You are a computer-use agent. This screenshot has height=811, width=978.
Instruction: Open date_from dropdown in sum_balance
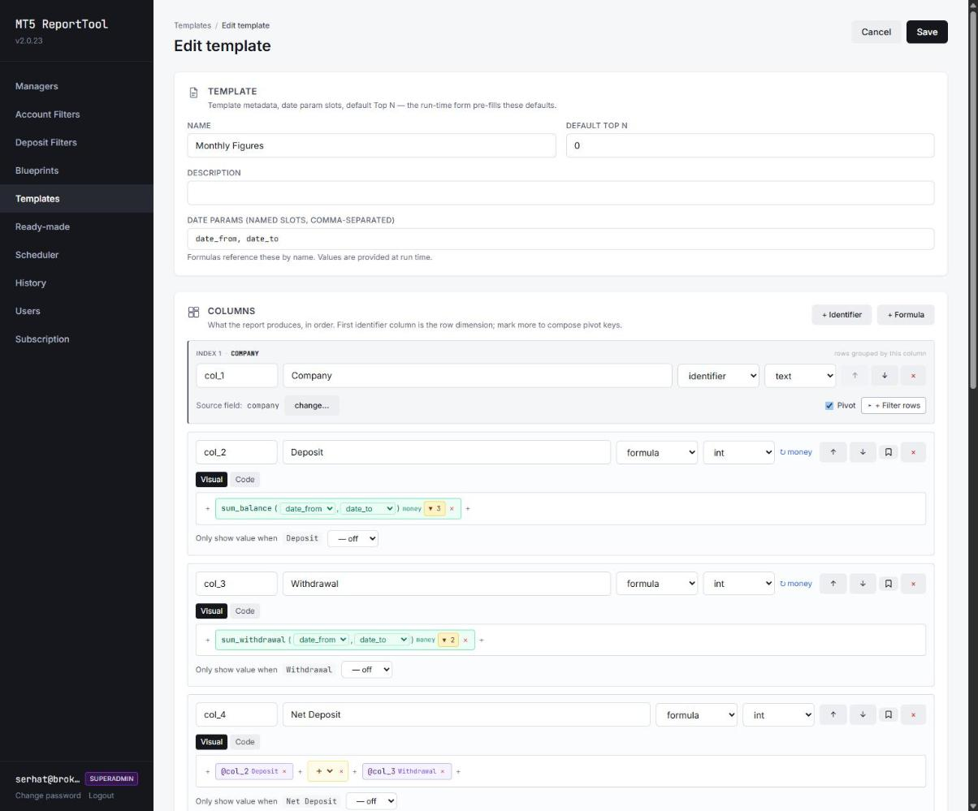[x=308, y=509]
